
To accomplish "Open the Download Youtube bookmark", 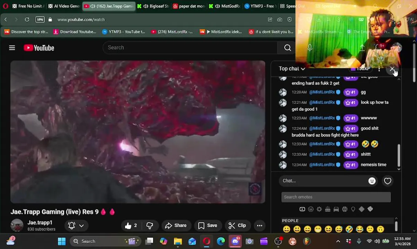I will 75,32.
